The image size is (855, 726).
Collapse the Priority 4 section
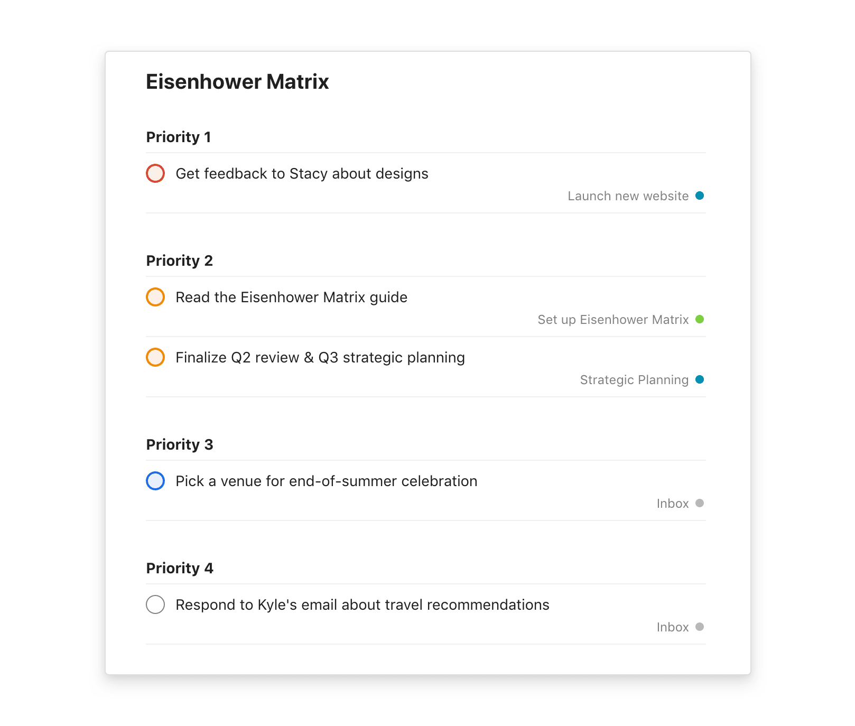[180, 568]
